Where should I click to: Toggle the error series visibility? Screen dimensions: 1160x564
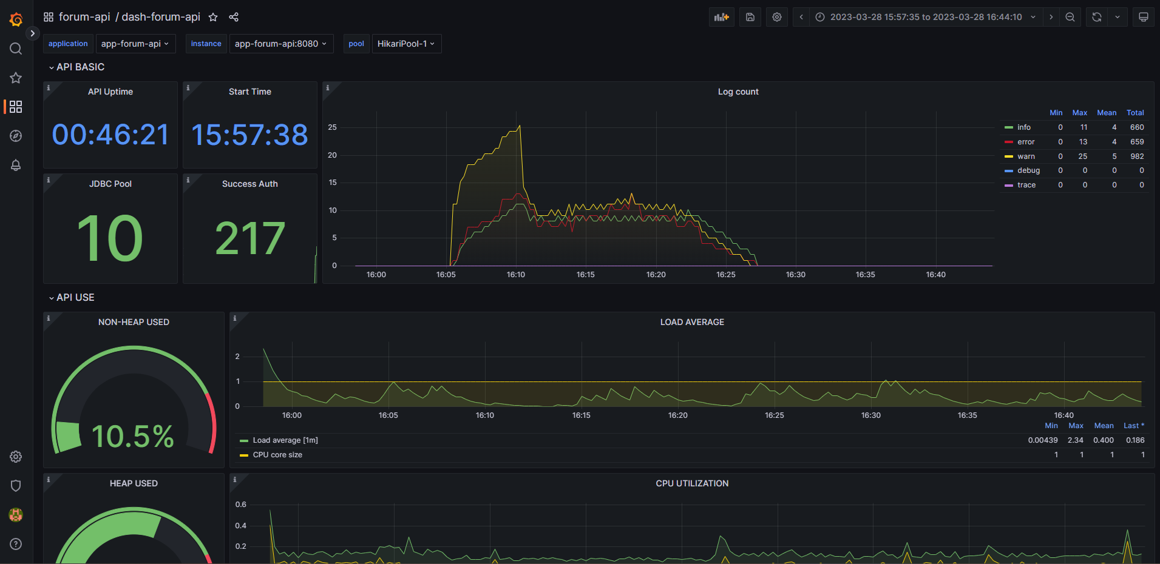point(1026,141)
